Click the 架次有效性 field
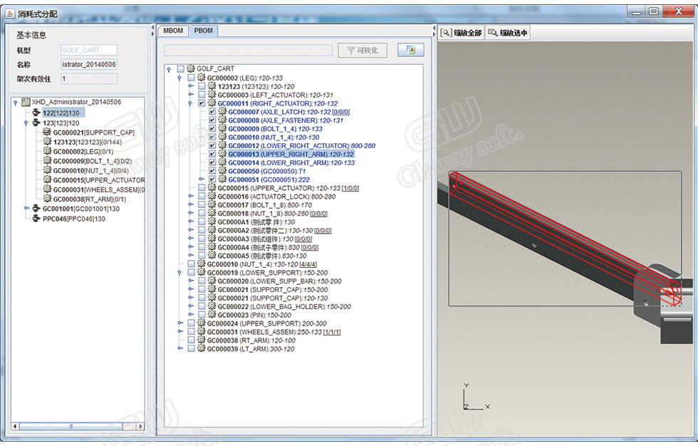Image resolution: width=698 pixels, height=446 pixels. click(x=89, y=79)
